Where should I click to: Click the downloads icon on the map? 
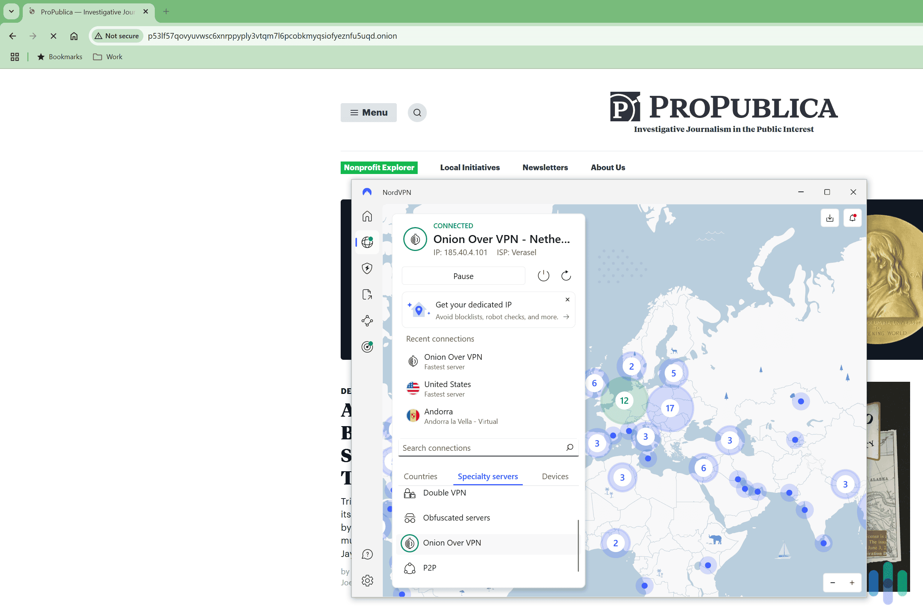pyautogui.click(x=830, y=218)
